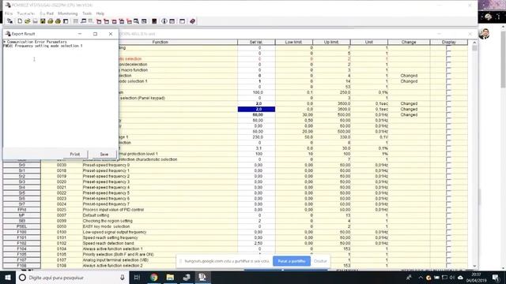
Task: Tick Display checkbox for Preset-speed frequency 3
Action: (448, 181)
